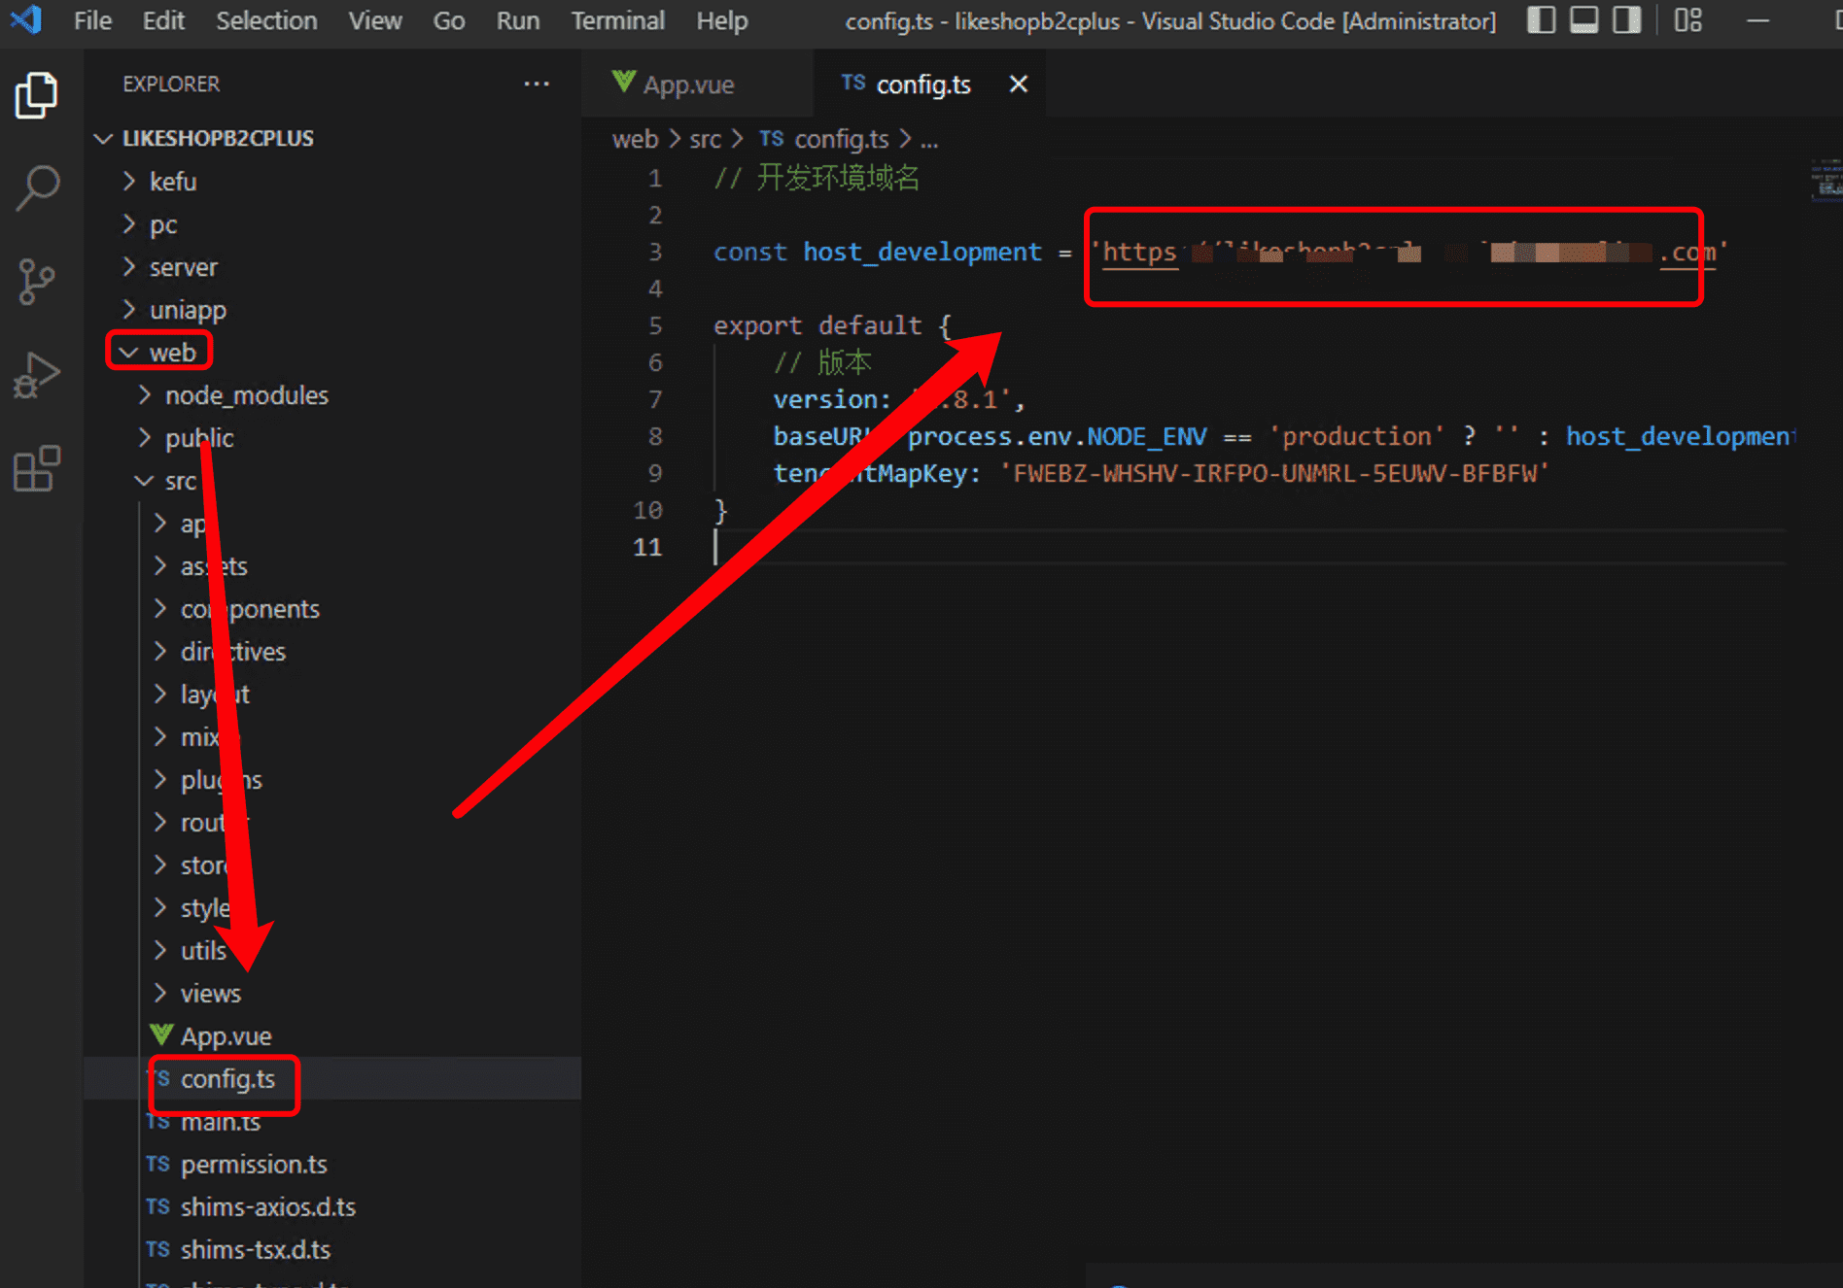This screenshot has height=1288, width=1843.
Task: Click the host_development identifier on line 3
Action: [921, 253]
